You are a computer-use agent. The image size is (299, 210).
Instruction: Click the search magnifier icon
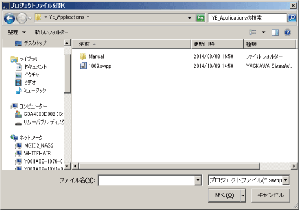coord(292,18)
